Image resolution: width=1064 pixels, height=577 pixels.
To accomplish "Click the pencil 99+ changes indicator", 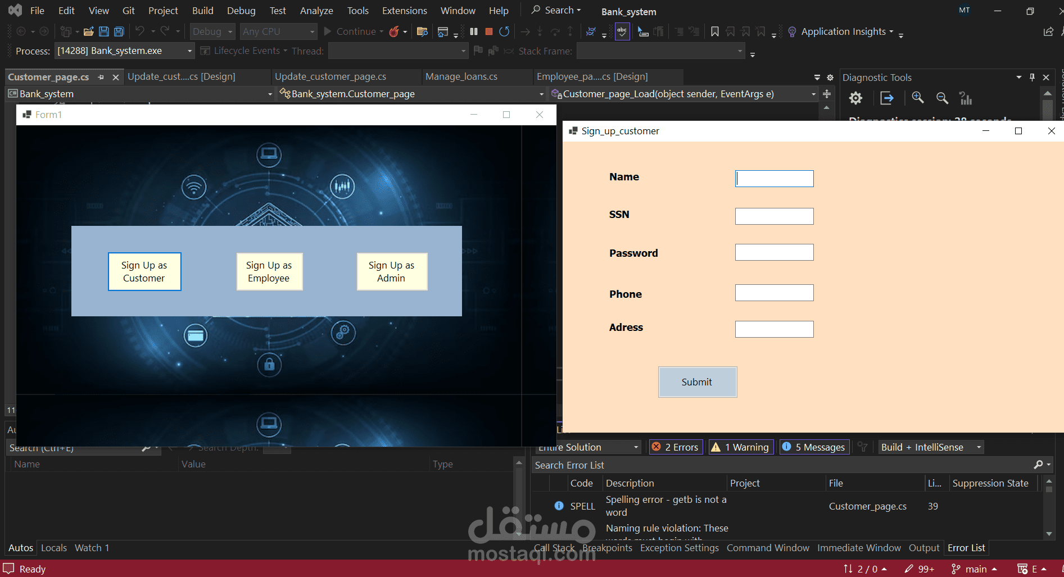I will 920,569.
